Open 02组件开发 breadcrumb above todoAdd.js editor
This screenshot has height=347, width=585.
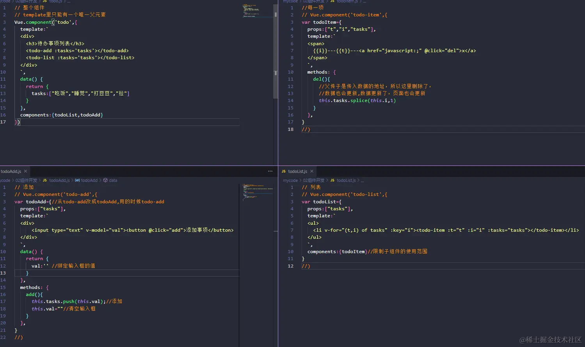click(26, 180)
